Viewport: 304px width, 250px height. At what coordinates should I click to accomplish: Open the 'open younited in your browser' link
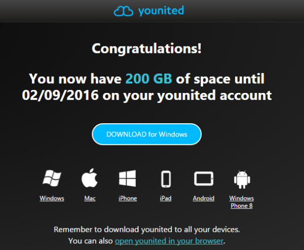169,241
